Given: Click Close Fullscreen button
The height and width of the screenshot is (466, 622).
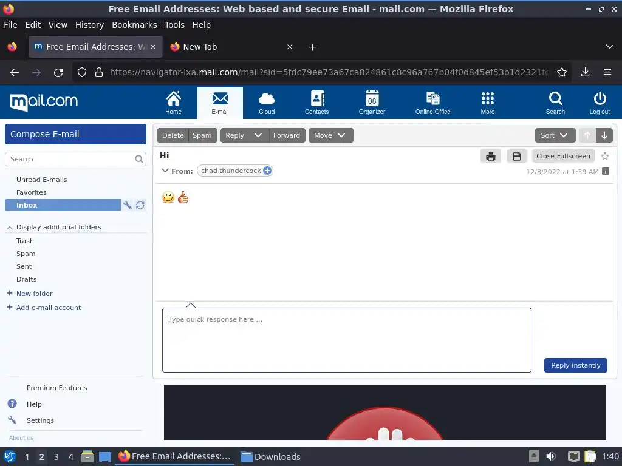Looking at the screenshot, I should point(563,156).
